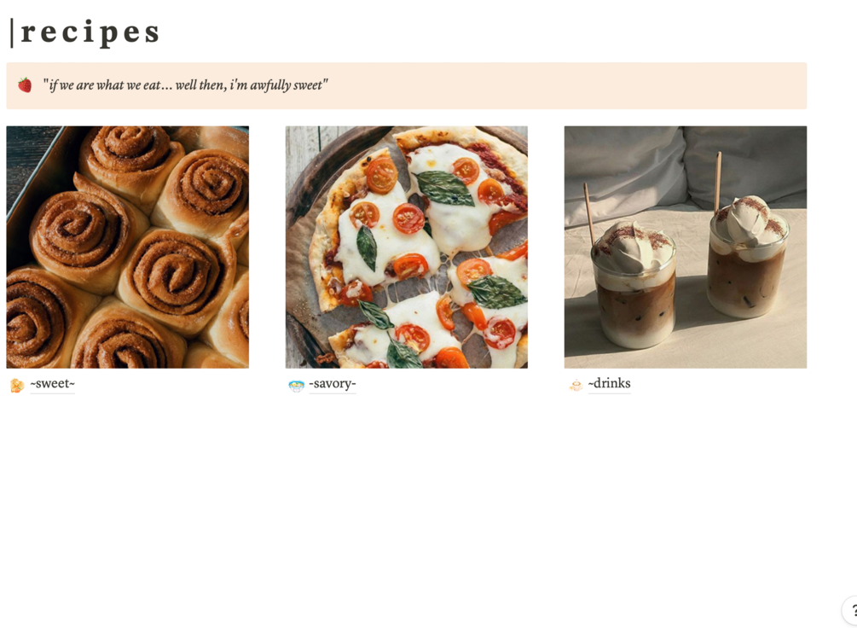Click the bowl icon beside -savory-
Viewport: 857px width, 628px height.
tap(296, 387)
